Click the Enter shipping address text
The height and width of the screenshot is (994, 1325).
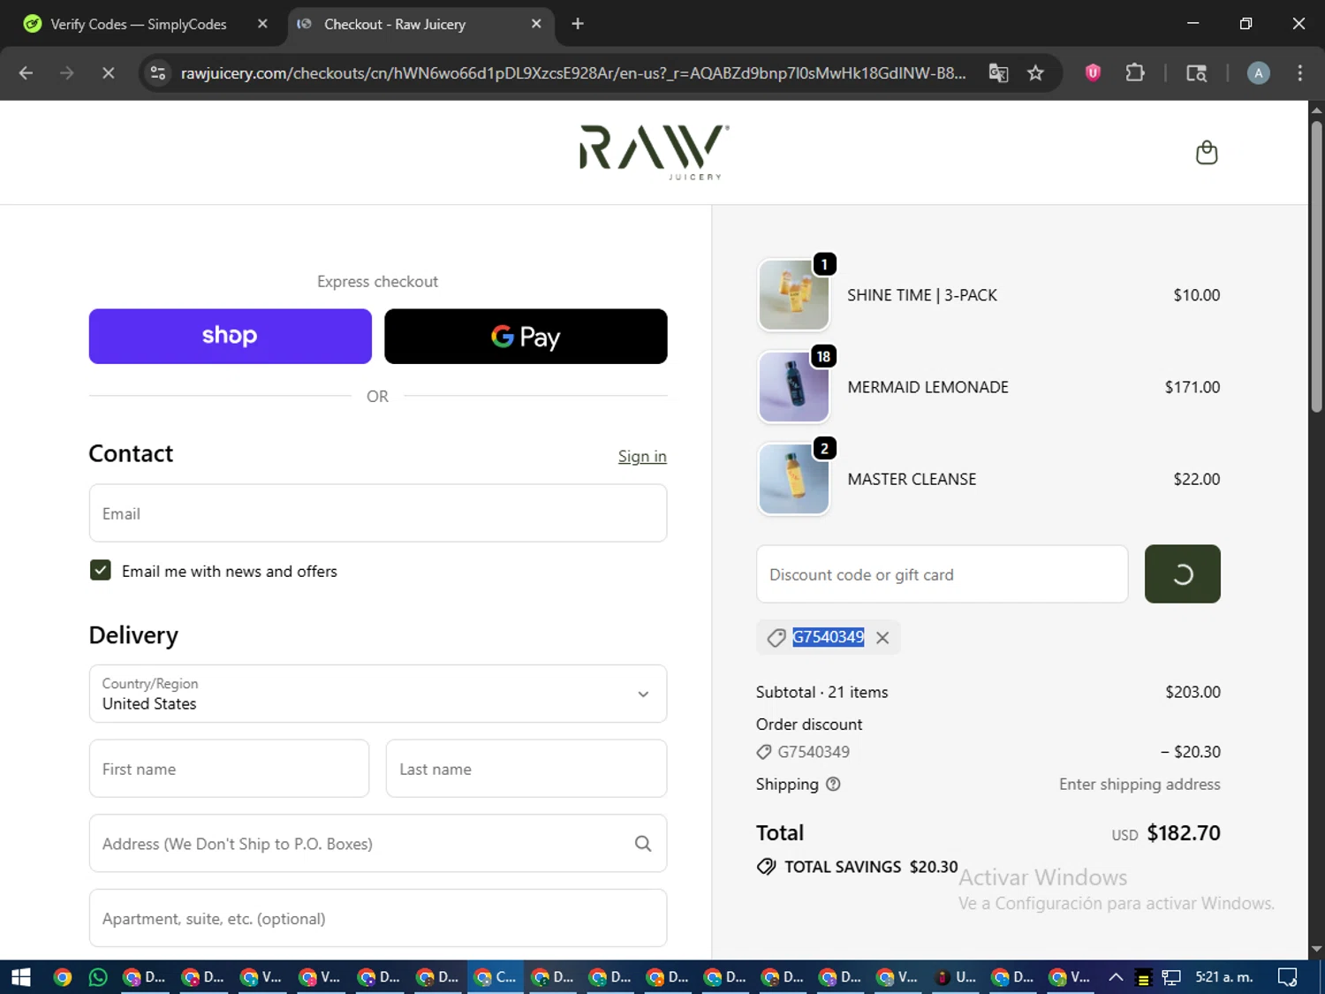tap(1139, 785)
